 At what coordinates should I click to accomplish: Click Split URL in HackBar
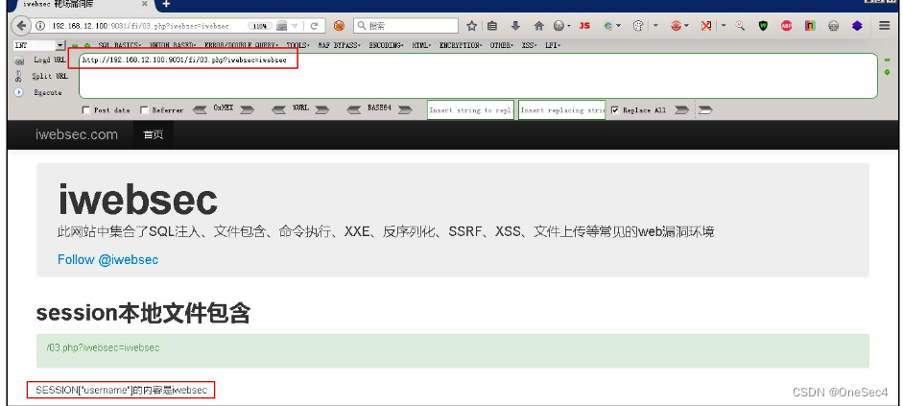pyautogui.click(x=50, y=76)
